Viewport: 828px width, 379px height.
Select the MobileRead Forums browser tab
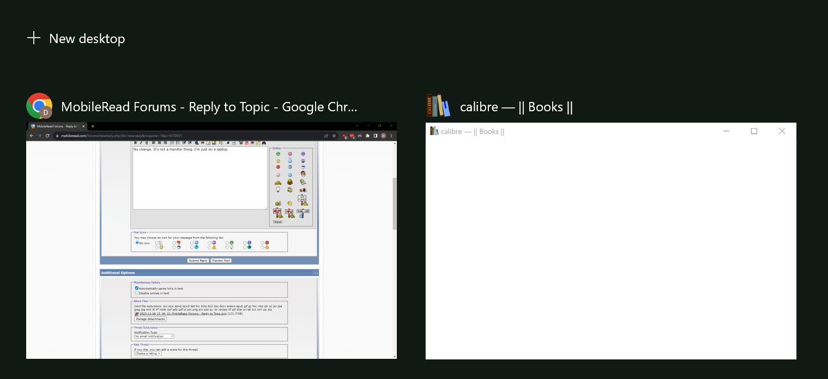pyautogui.click(x=57, y=127)
